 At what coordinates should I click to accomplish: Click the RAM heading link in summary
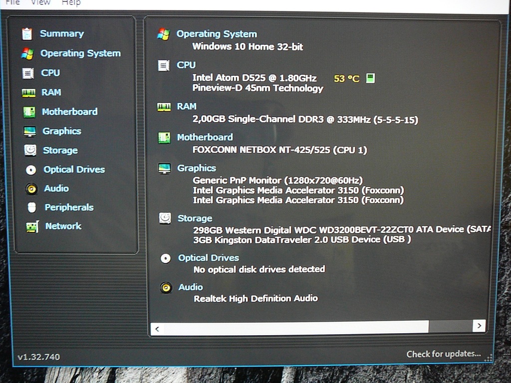click(187, 107)
